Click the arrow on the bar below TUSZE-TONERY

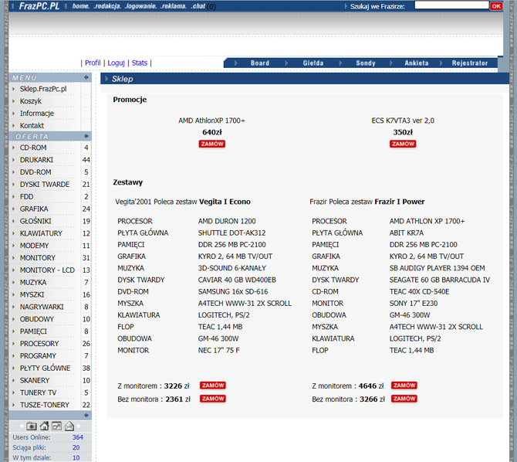coord(86,415)
